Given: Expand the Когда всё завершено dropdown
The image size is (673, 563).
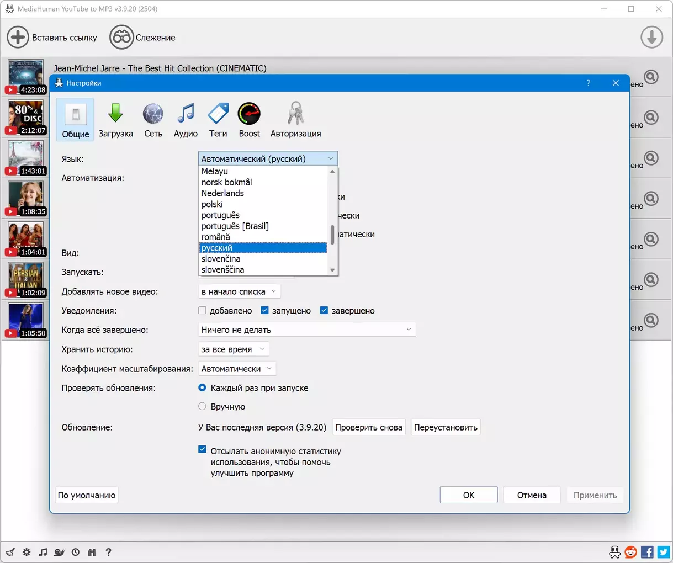Looking at the screenshot, I should pyautogui.click(x=306, y=330).
